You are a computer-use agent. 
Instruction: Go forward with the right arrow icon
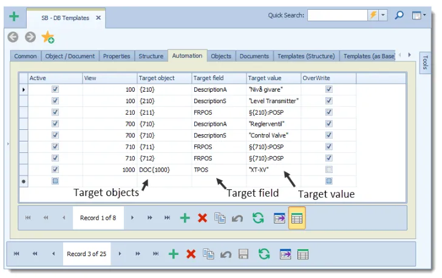pos(30,37)
